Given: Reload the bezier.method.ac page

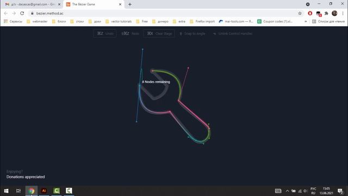Looking at the screenshot, I should coord(22,13).
